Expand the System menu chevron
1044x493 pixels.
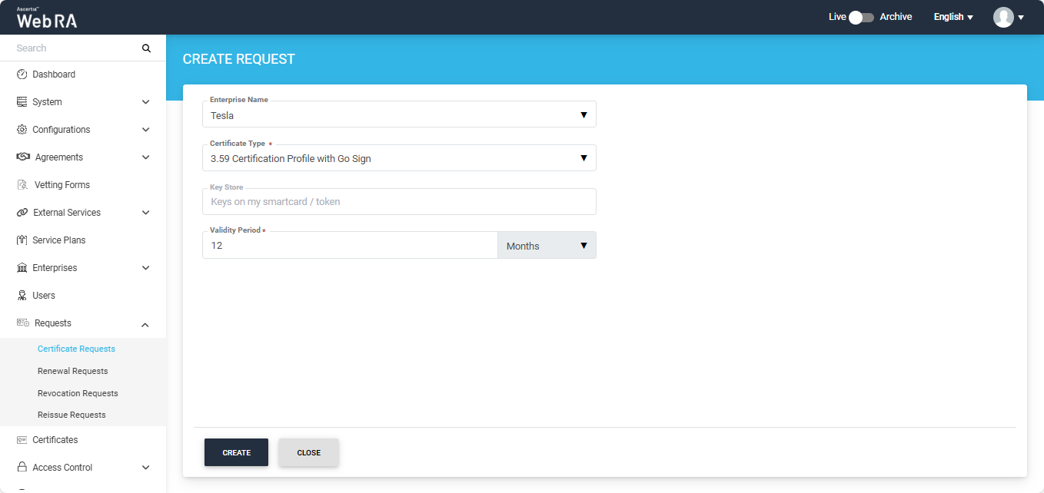pyautogui.click(x=146, y=102)
